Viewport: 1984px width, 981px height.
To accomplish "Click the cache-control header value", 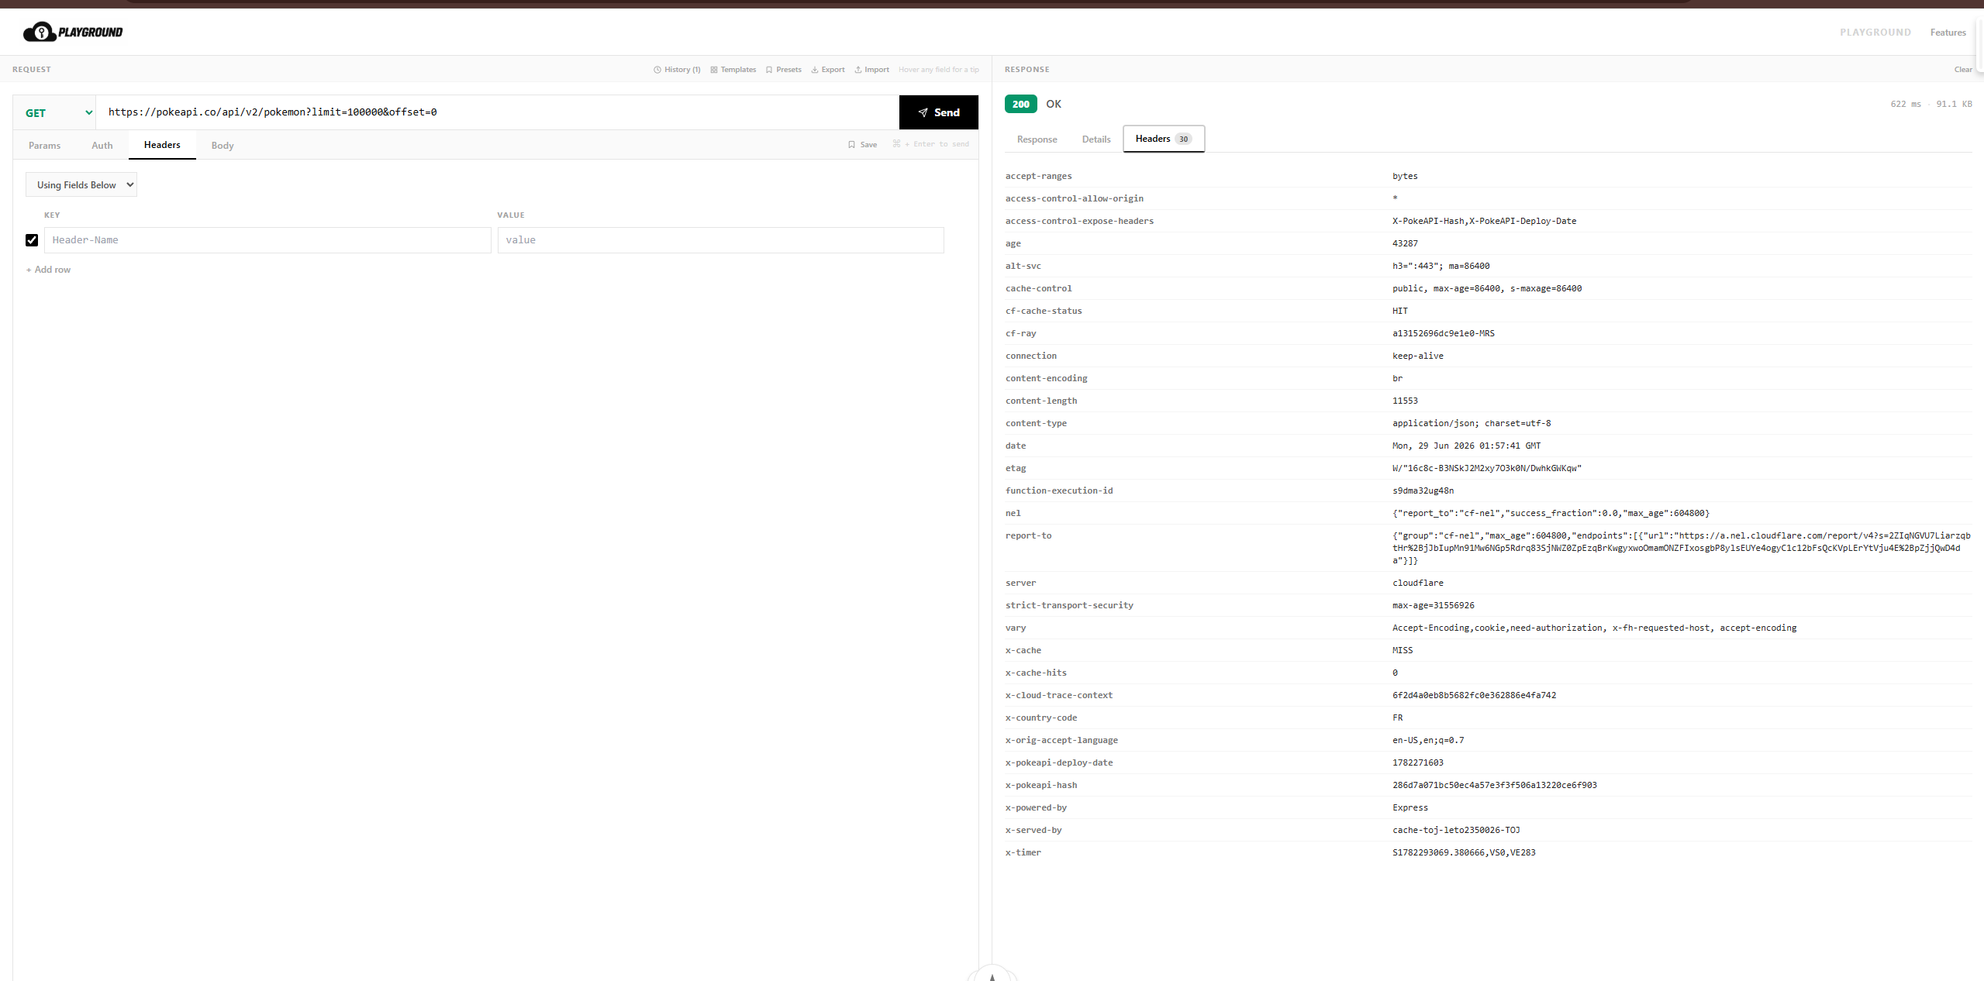I will (1486, 288).
